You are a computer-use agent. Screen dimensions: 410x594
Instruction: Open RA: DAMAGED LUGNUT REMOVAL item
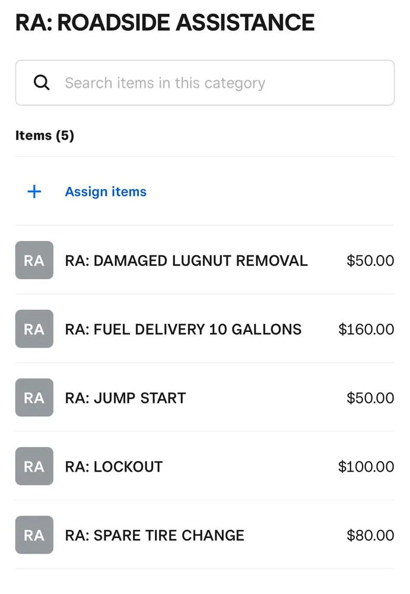186,260
